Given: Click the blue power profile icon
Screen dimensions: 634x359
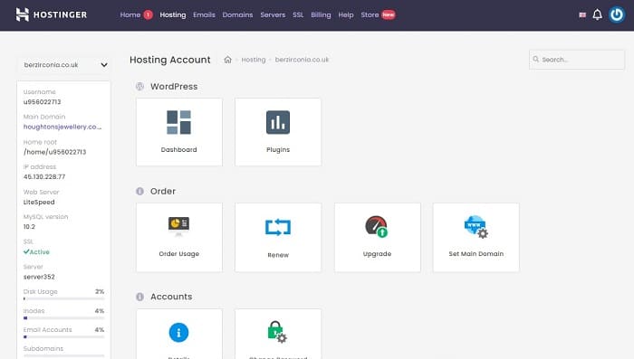Looking at the screenshot, I should tap(617, 15).
